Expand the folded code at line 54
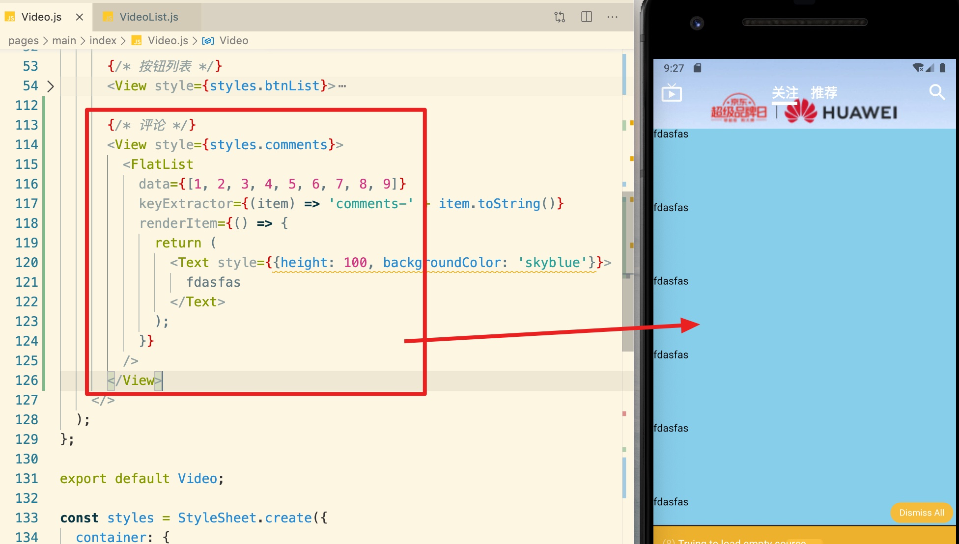This screenshot has width=959, height=544. [50, 86]
